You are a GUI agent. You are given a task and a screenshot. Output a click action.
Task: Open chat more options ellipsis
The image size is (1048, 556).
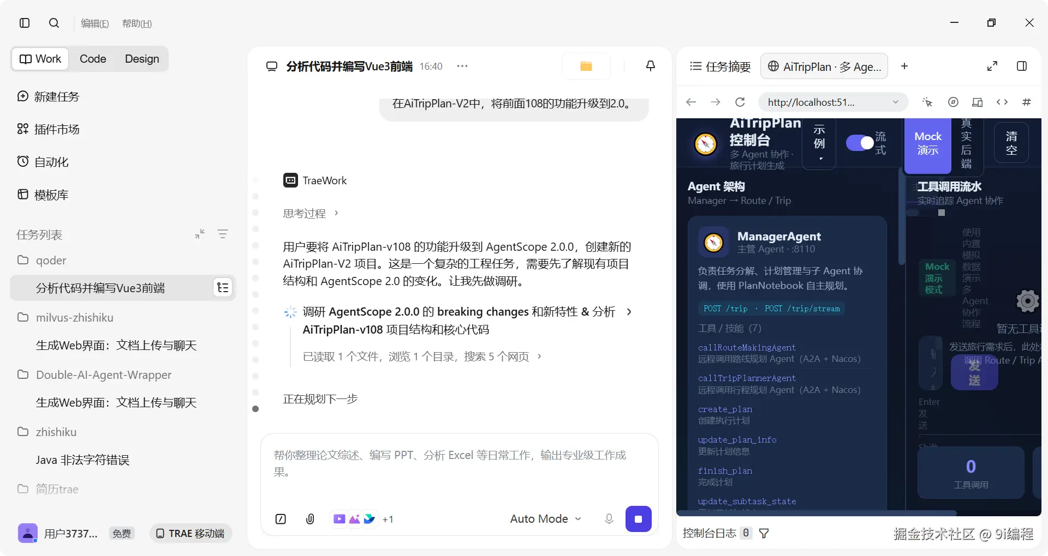(x=462, y=66)
